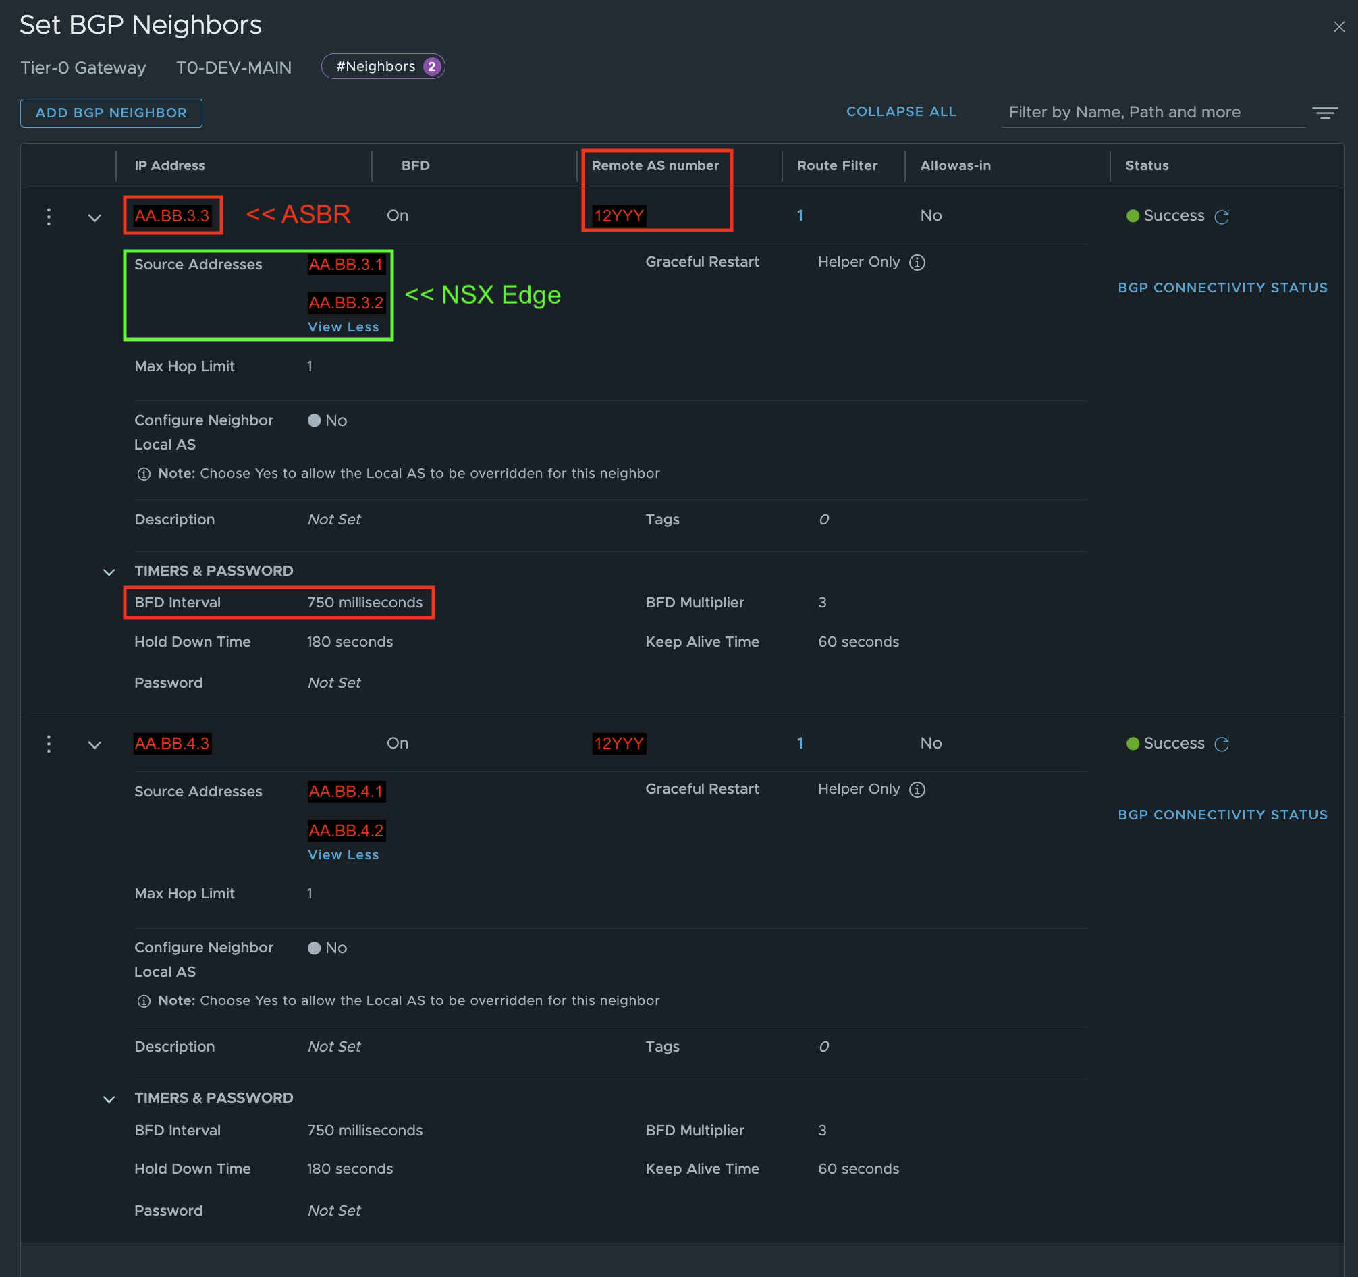
Task: Open BGP CONNECTIVITY STATUS for first neighbor
Action: pyautogui.click(x=1222, y=288)
